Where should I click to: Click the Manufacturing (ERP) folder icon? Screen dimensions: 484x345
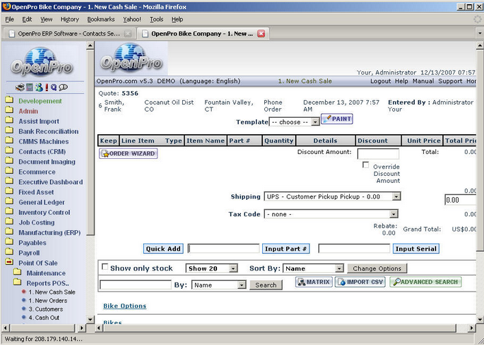10,232
